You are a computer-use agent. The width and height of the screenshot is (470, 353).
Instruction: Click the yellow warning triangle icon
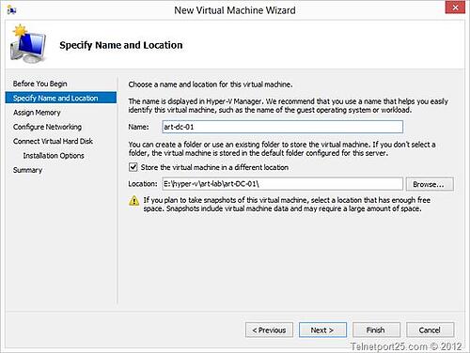tap(134, 201)
